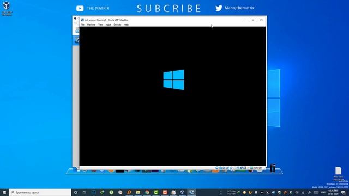
Task: Open the uTorrent taskbar icon
Action: [x=111, y=192]
